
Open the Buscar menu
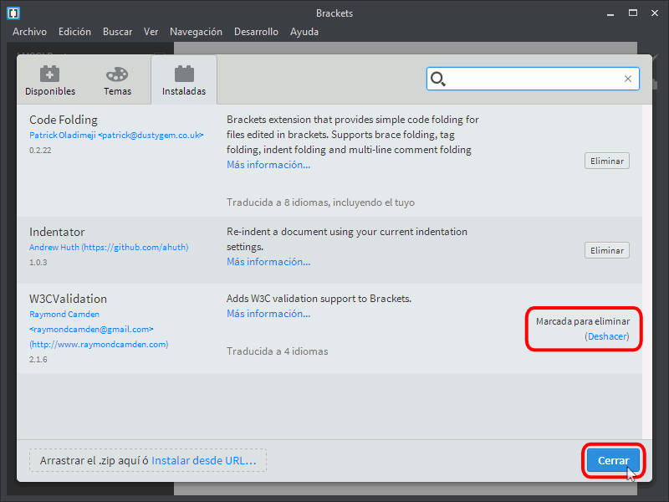coord(117,32)
